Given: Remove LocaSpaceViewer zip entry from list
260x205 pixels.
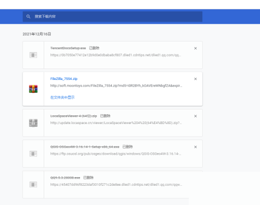Looking at the screenshot, I should [x=196, y=116].
